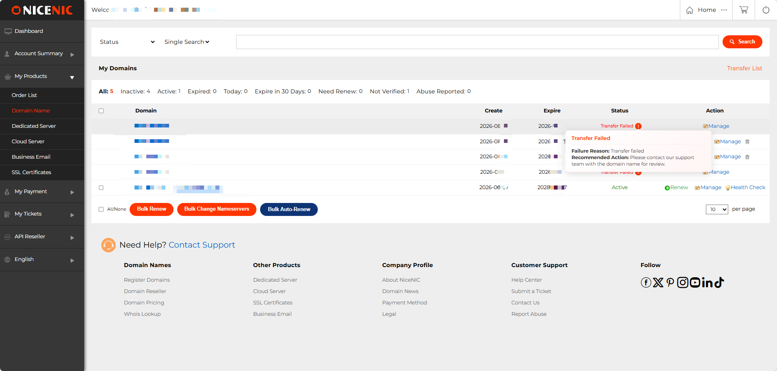Open Domain Pricing footer link

click(144, 303)
